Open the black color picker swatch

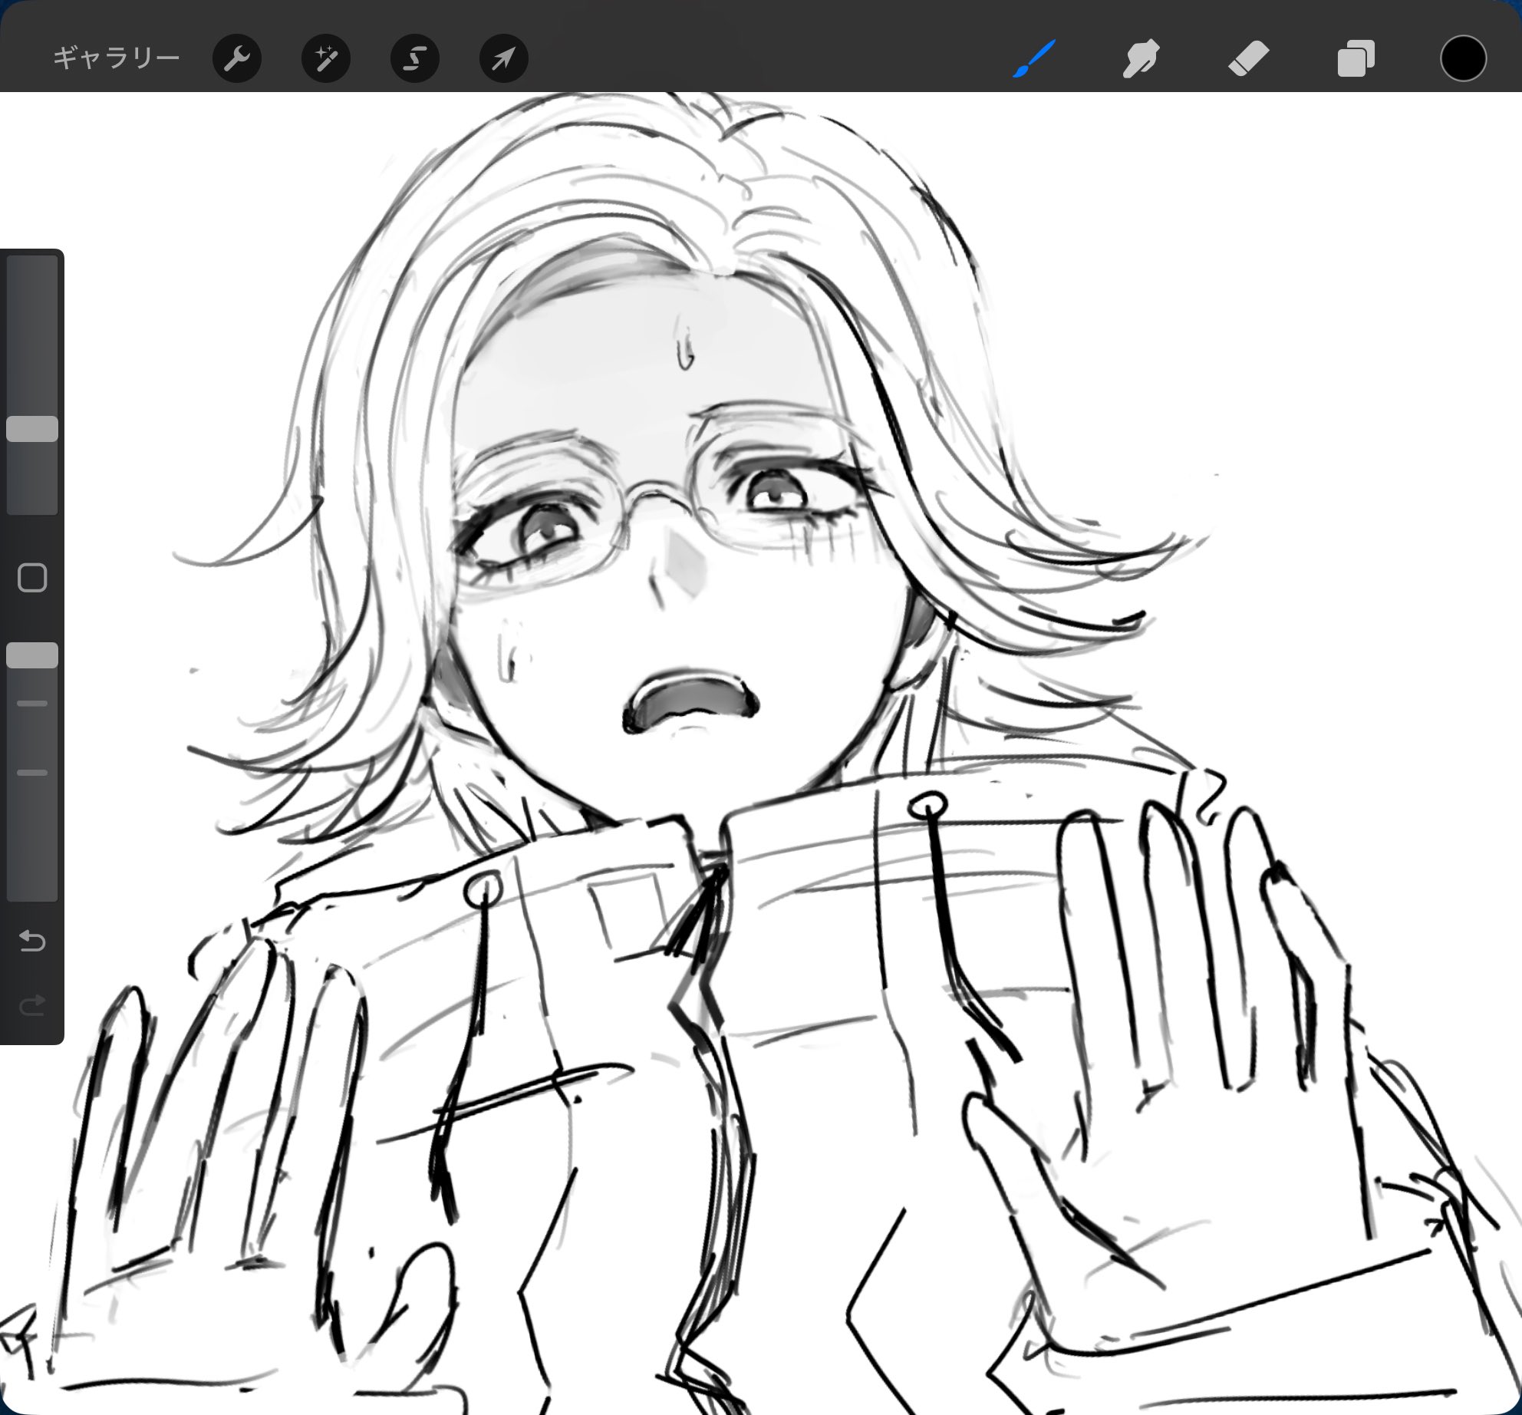(x=1463, y=58)
